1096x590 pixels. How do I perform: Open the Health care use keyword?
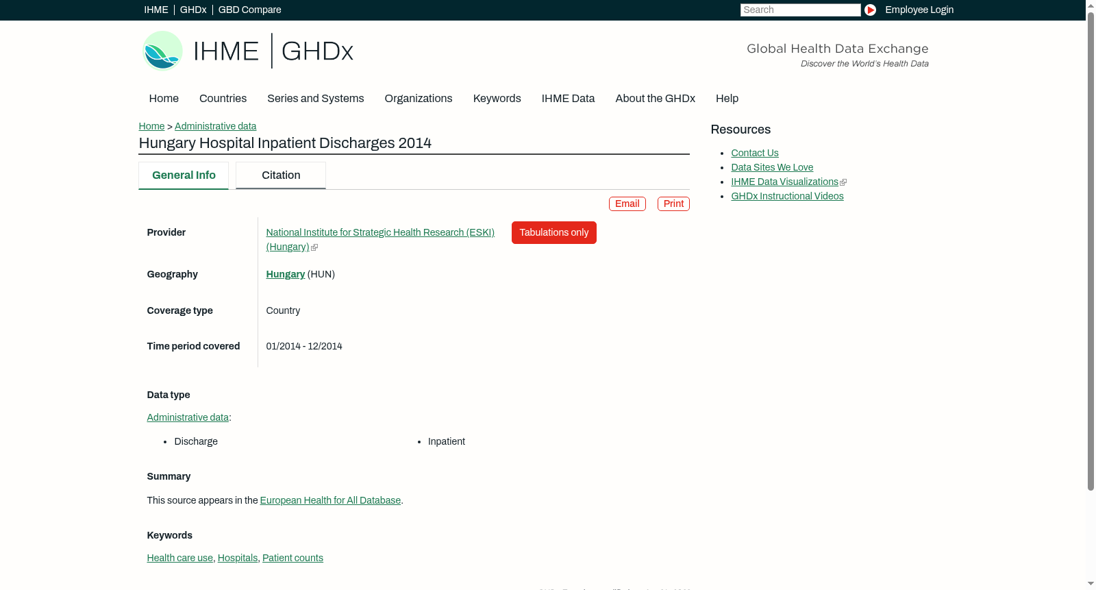click(x=180, y=558)
